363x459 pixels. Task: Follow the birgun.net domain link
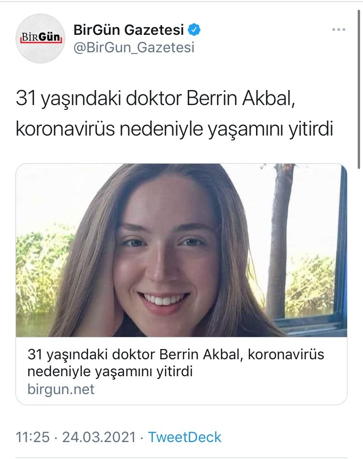pyautogui.click(x=61, y=389)
